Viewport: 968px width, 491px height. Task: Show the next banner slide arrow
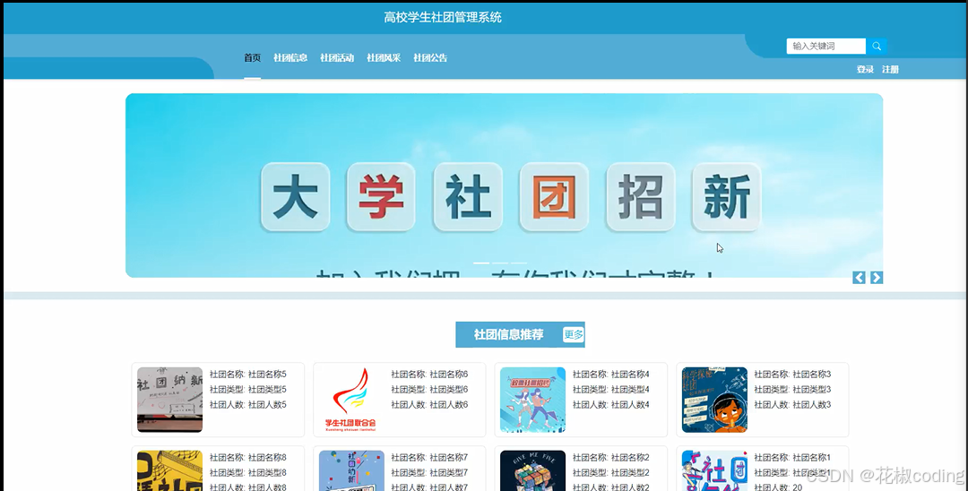coord(877,278)
